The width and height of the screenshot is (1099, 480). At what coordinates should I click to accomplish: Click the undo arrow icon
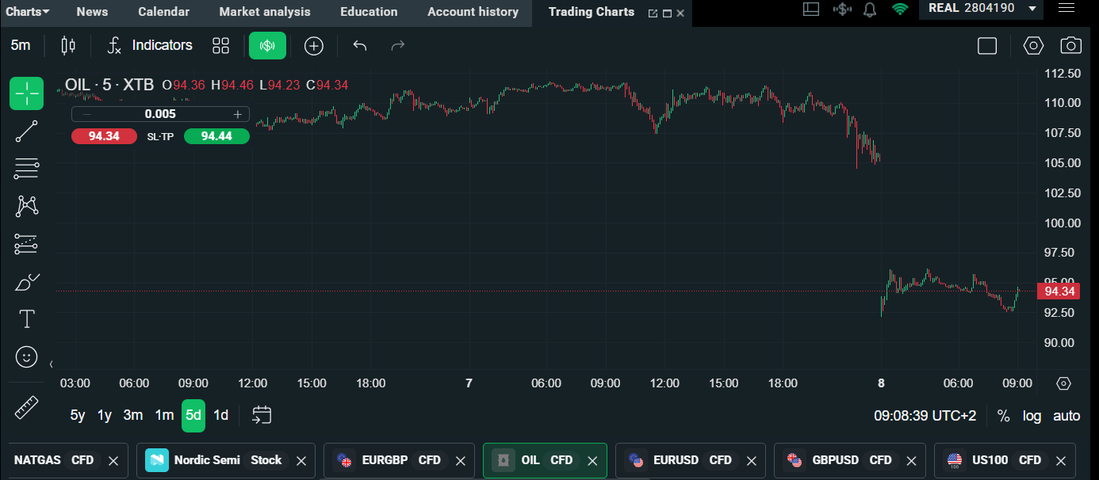pos(359,46)
